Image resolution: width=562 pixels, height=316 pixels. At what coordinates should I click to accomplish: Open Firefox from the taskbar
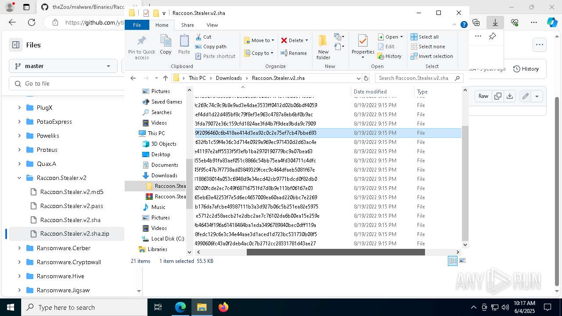click(223, 307)
